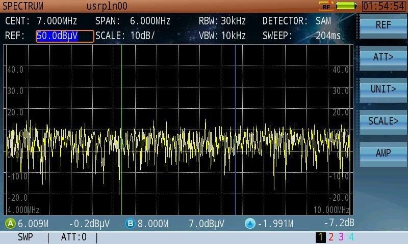408x244 pixels.
Task: Click the -0.2dBµV marker A level
Action: click(90, 224)
